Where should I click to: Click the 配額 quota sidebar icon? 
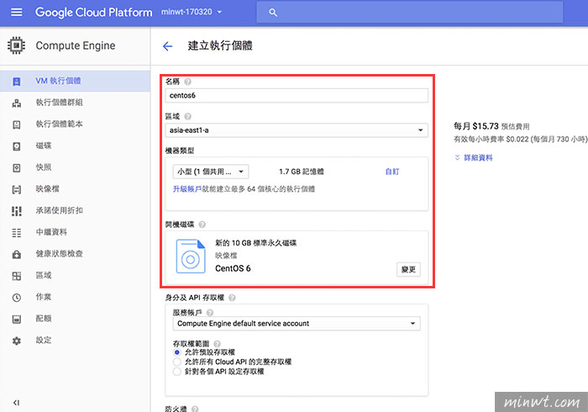pos(17,320)
